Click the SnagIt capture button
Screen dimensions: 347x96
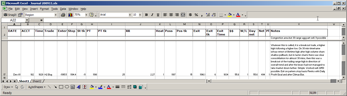pyautogui.click(x=10, y=15)
